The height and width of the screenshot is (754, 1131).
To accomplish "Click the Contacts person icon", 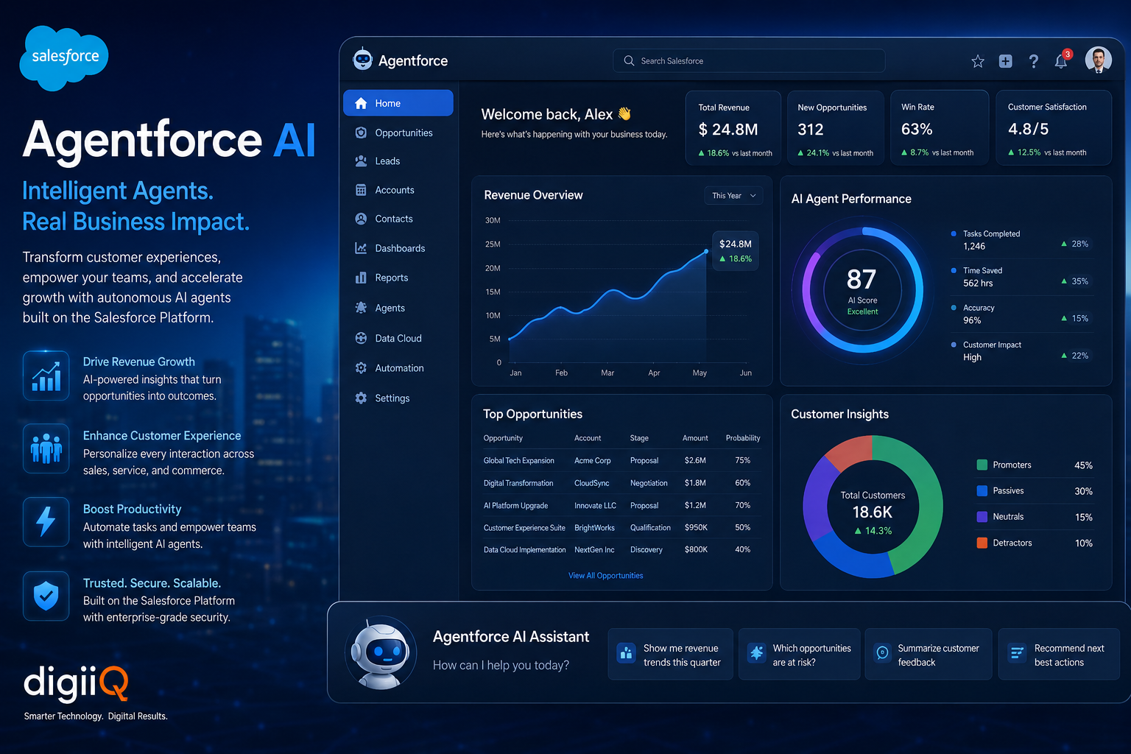I will click(x=361, y=219).
